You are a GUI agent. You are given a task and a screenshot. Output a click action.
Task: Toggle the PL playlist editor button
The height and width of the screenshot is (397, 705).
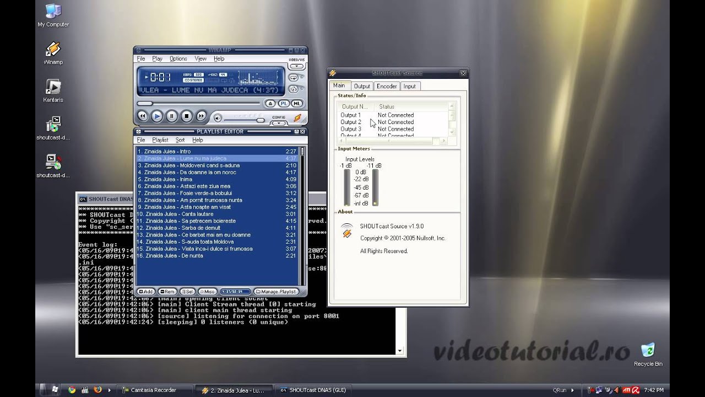[284, 104]
